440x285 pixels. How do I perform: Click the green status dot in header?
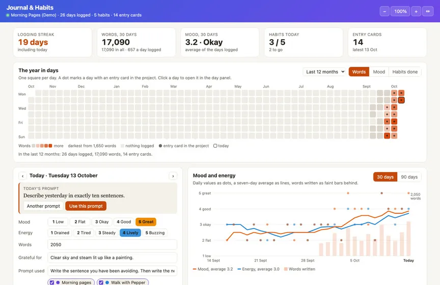pos(8,15)
